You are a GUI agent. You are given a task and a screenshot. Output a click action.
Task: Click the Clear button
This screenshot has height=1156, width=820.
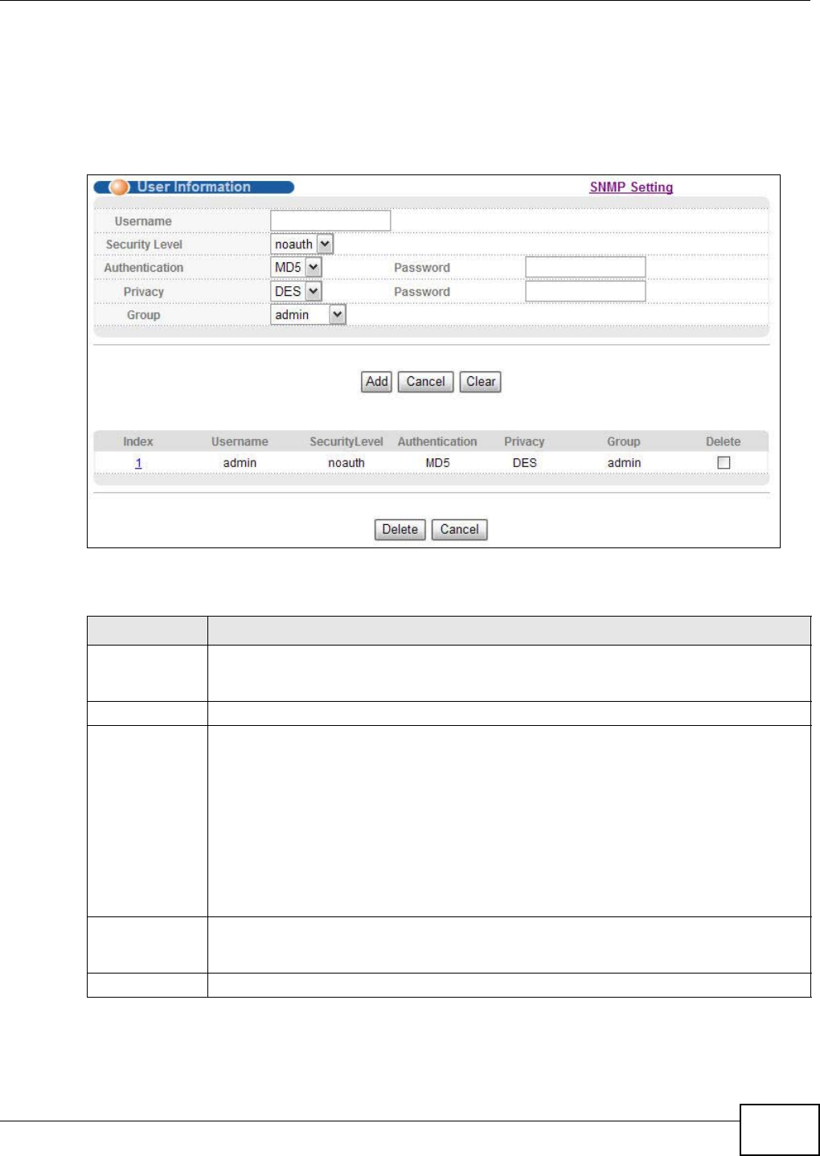coord(481,382)
